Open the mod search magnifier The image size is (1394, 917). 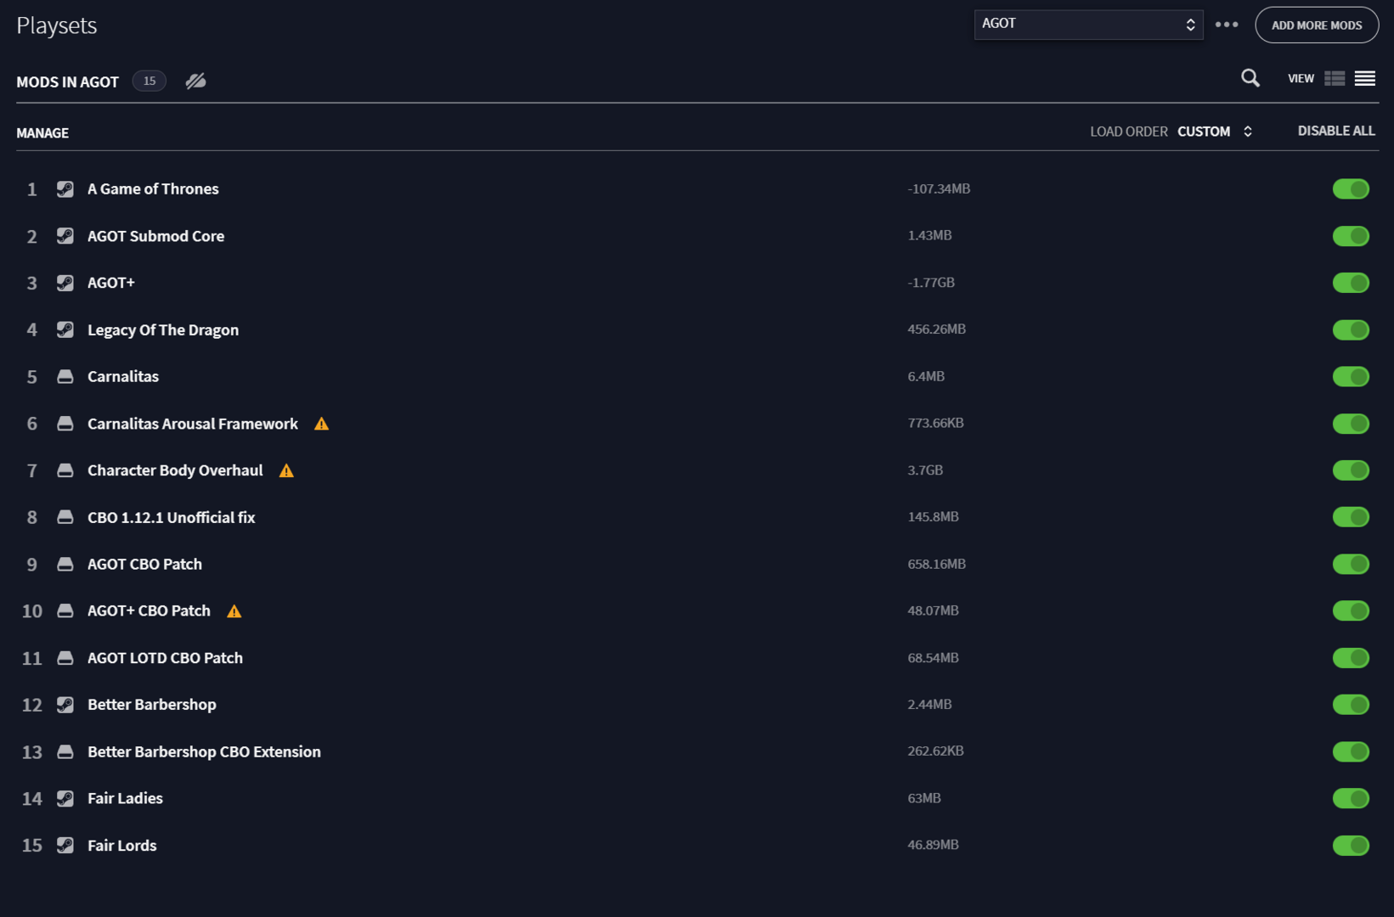1250,78
